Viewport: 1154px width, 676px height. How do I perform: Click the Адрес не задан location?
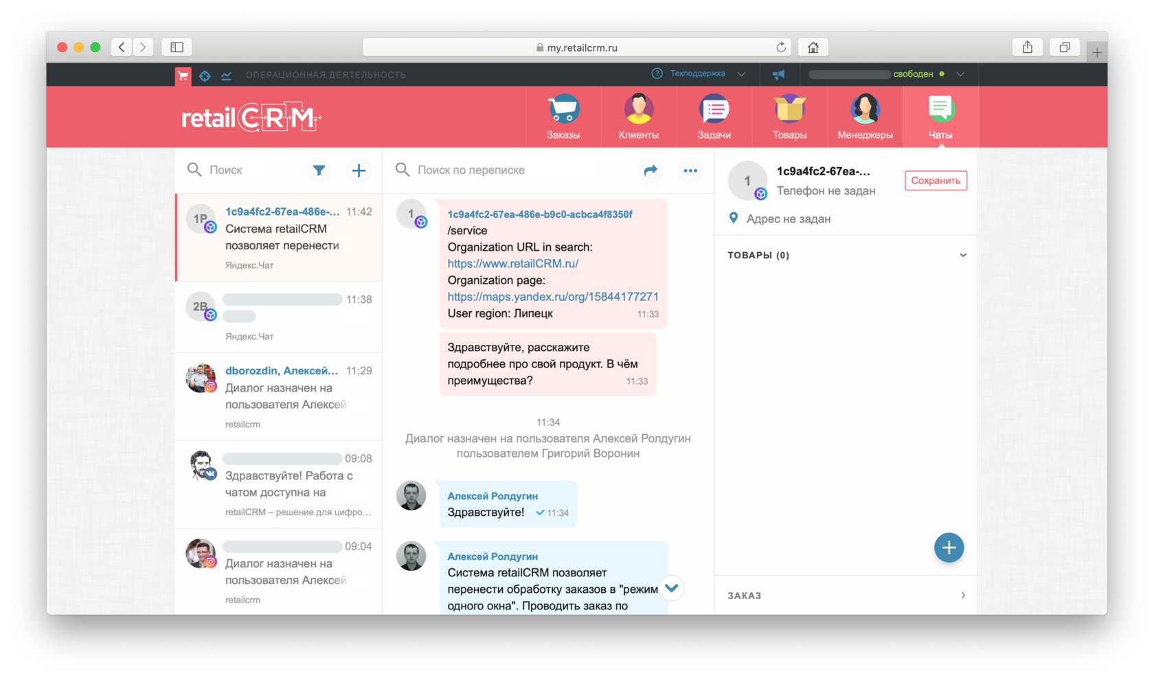pos(789,218)
